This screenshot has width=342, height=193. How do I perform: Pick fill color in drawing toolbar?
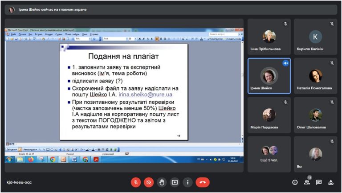pos(81,150)
